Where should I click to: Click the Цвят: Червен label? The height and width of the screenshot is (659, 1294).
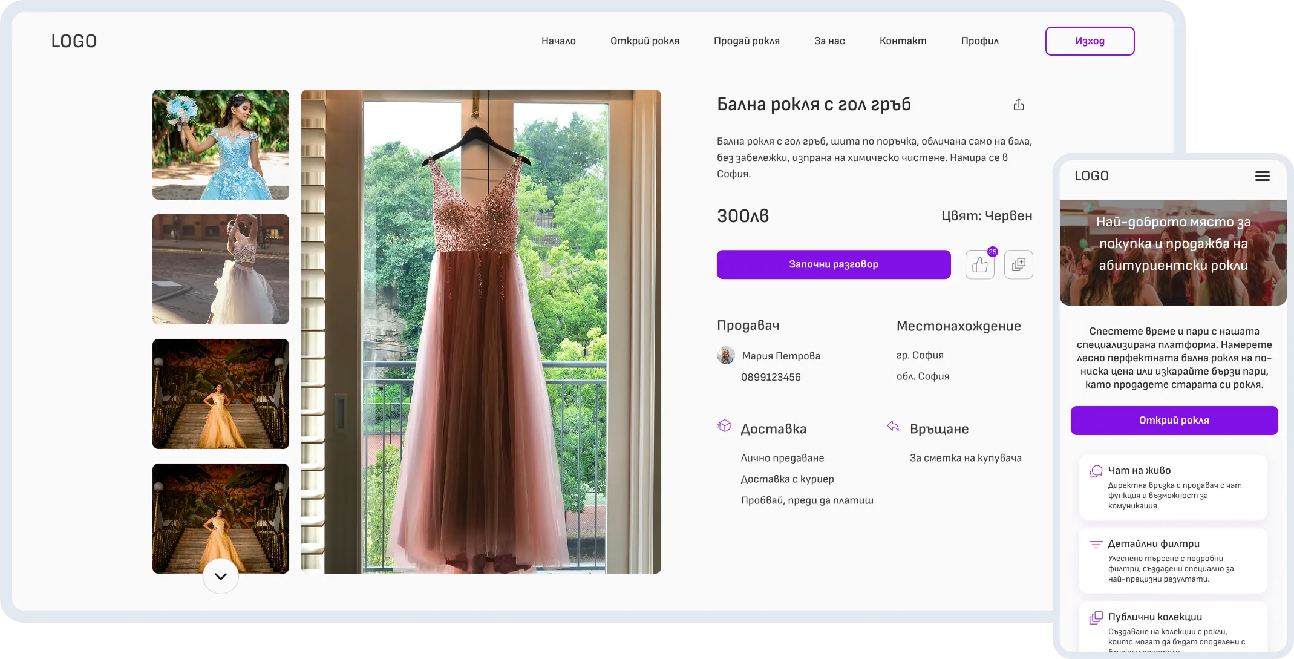987,216
